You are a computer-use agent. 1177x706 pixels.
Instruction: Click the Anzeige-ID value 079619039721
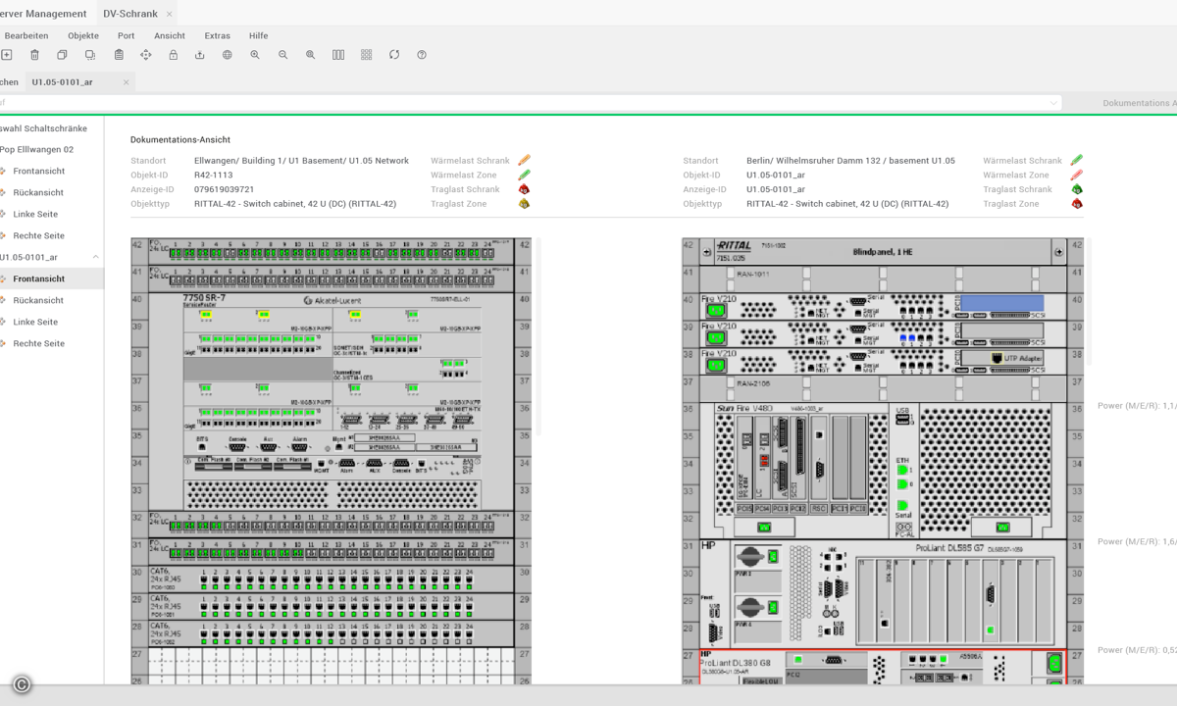[x=225, y=190]
